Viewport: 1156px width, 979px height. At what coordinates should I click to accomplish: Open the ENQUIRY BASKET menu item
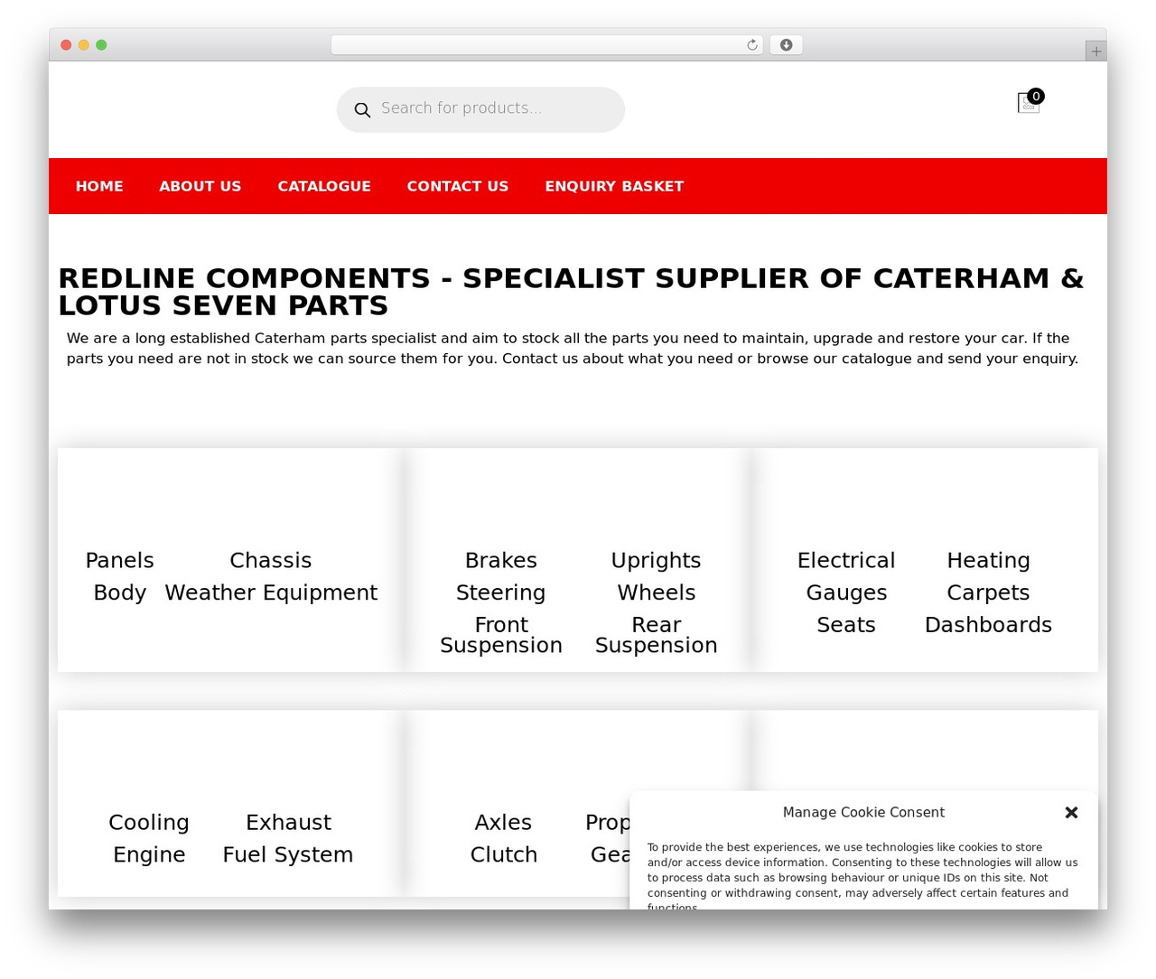coord(614,186)
